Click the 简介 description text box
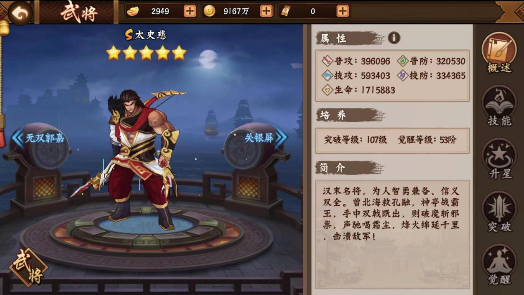 pos(392,234)
